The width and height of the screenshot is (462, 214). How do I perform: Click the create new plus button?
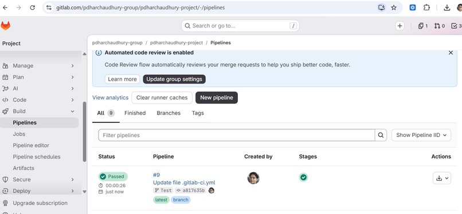click(x=400, y=26)
